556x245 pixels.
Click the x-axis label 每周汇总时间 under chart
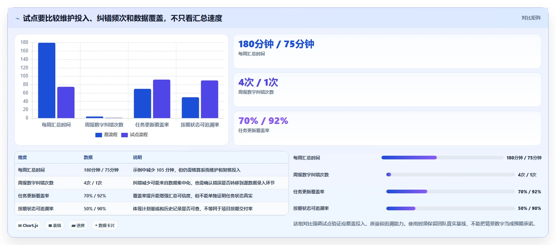click(x=56, y=125)
